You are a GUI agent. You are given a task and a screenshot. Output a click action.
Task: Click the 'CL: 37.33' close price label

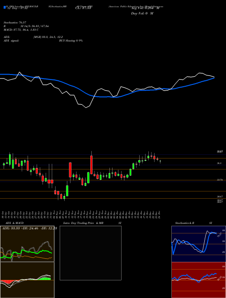[x=83, y=8]
